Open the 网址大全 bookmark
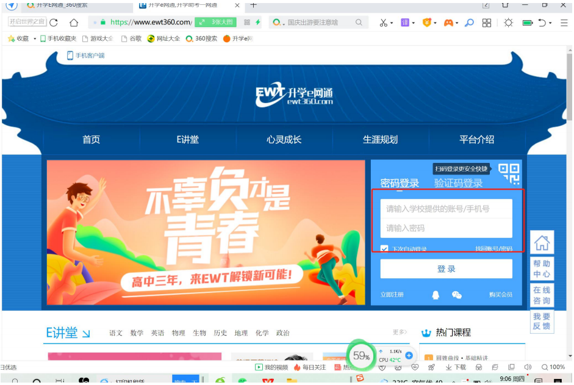The height and width of the screenshot is (385, 574). click(163, 38)
